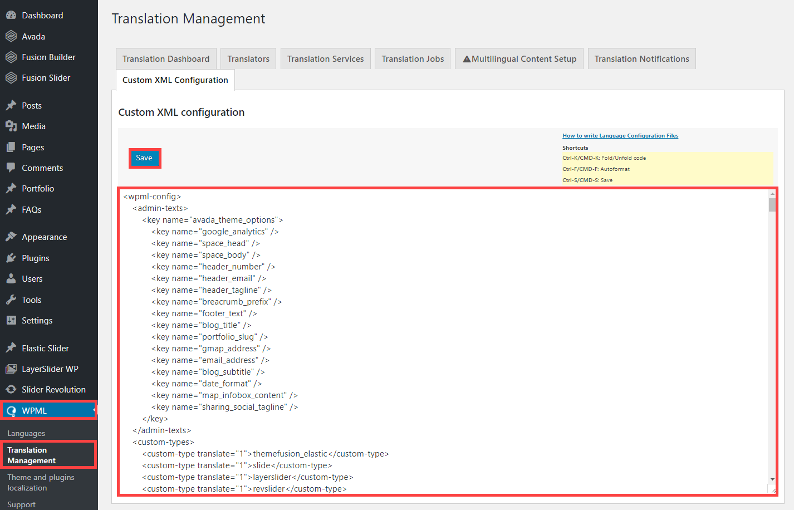
Task: Click the 'Ctrl-F/CMD-F: Autoformat' shortcut text
Action: pyautogui.click(x=596, y=169)
